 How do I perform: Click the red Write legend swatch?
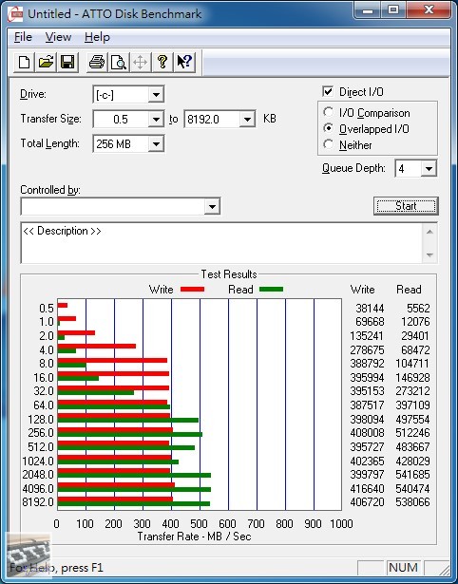coord(192,289)
